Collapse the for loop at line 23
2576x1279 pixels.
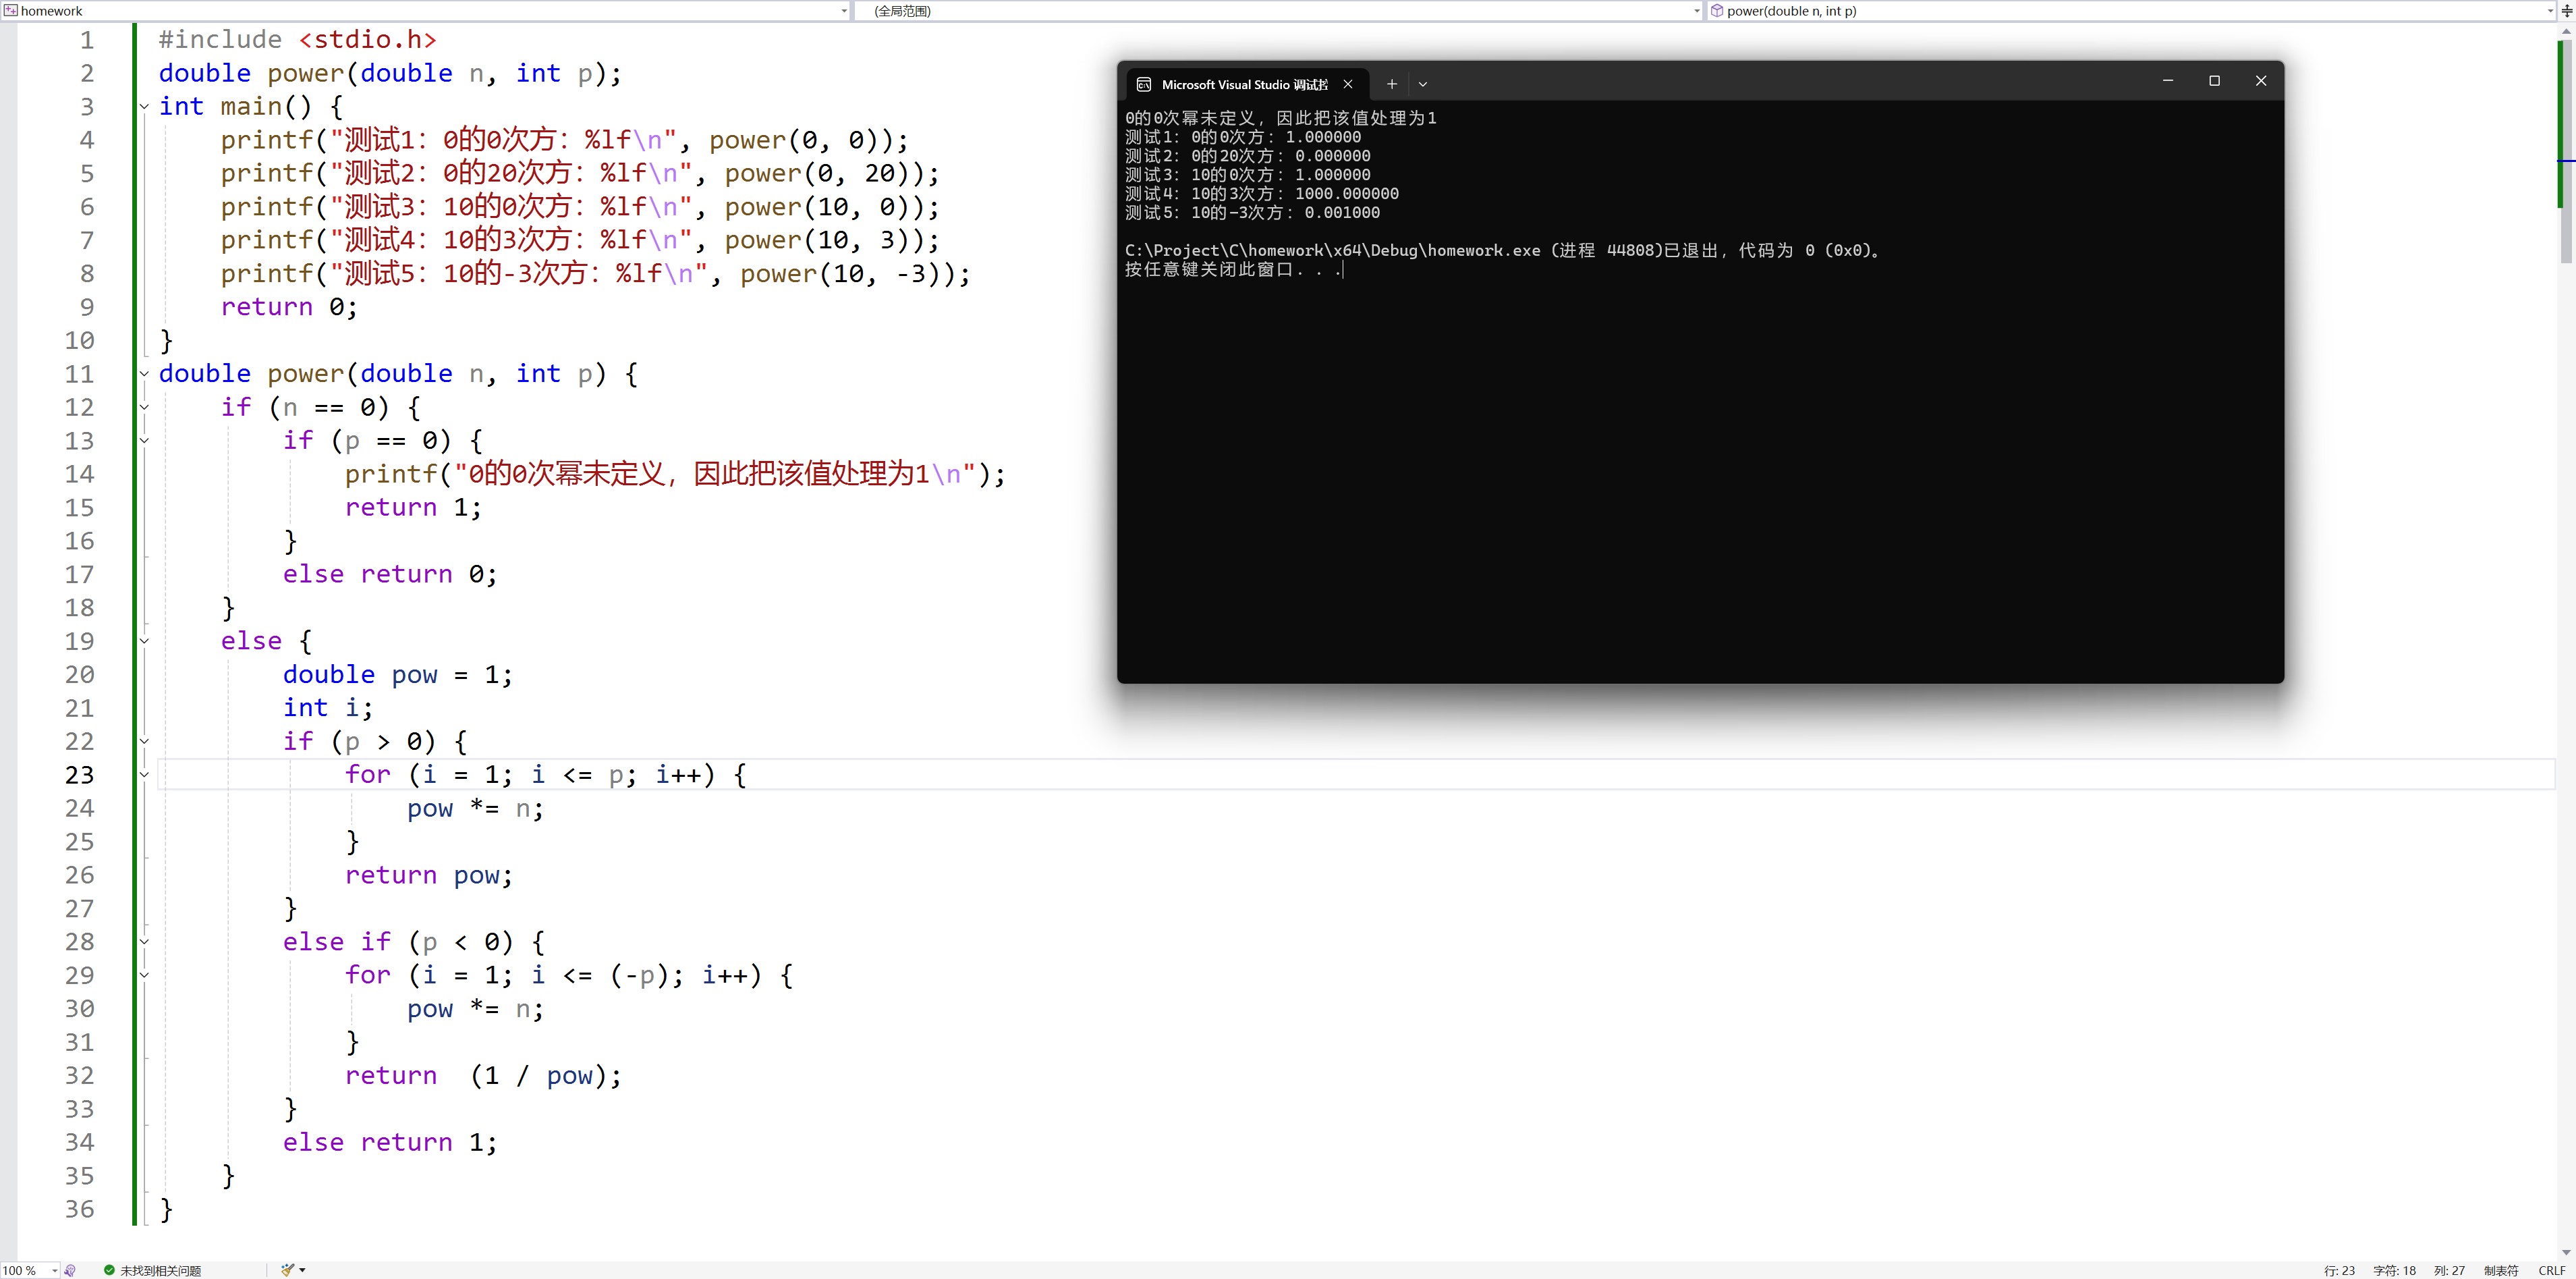point(144,774)
